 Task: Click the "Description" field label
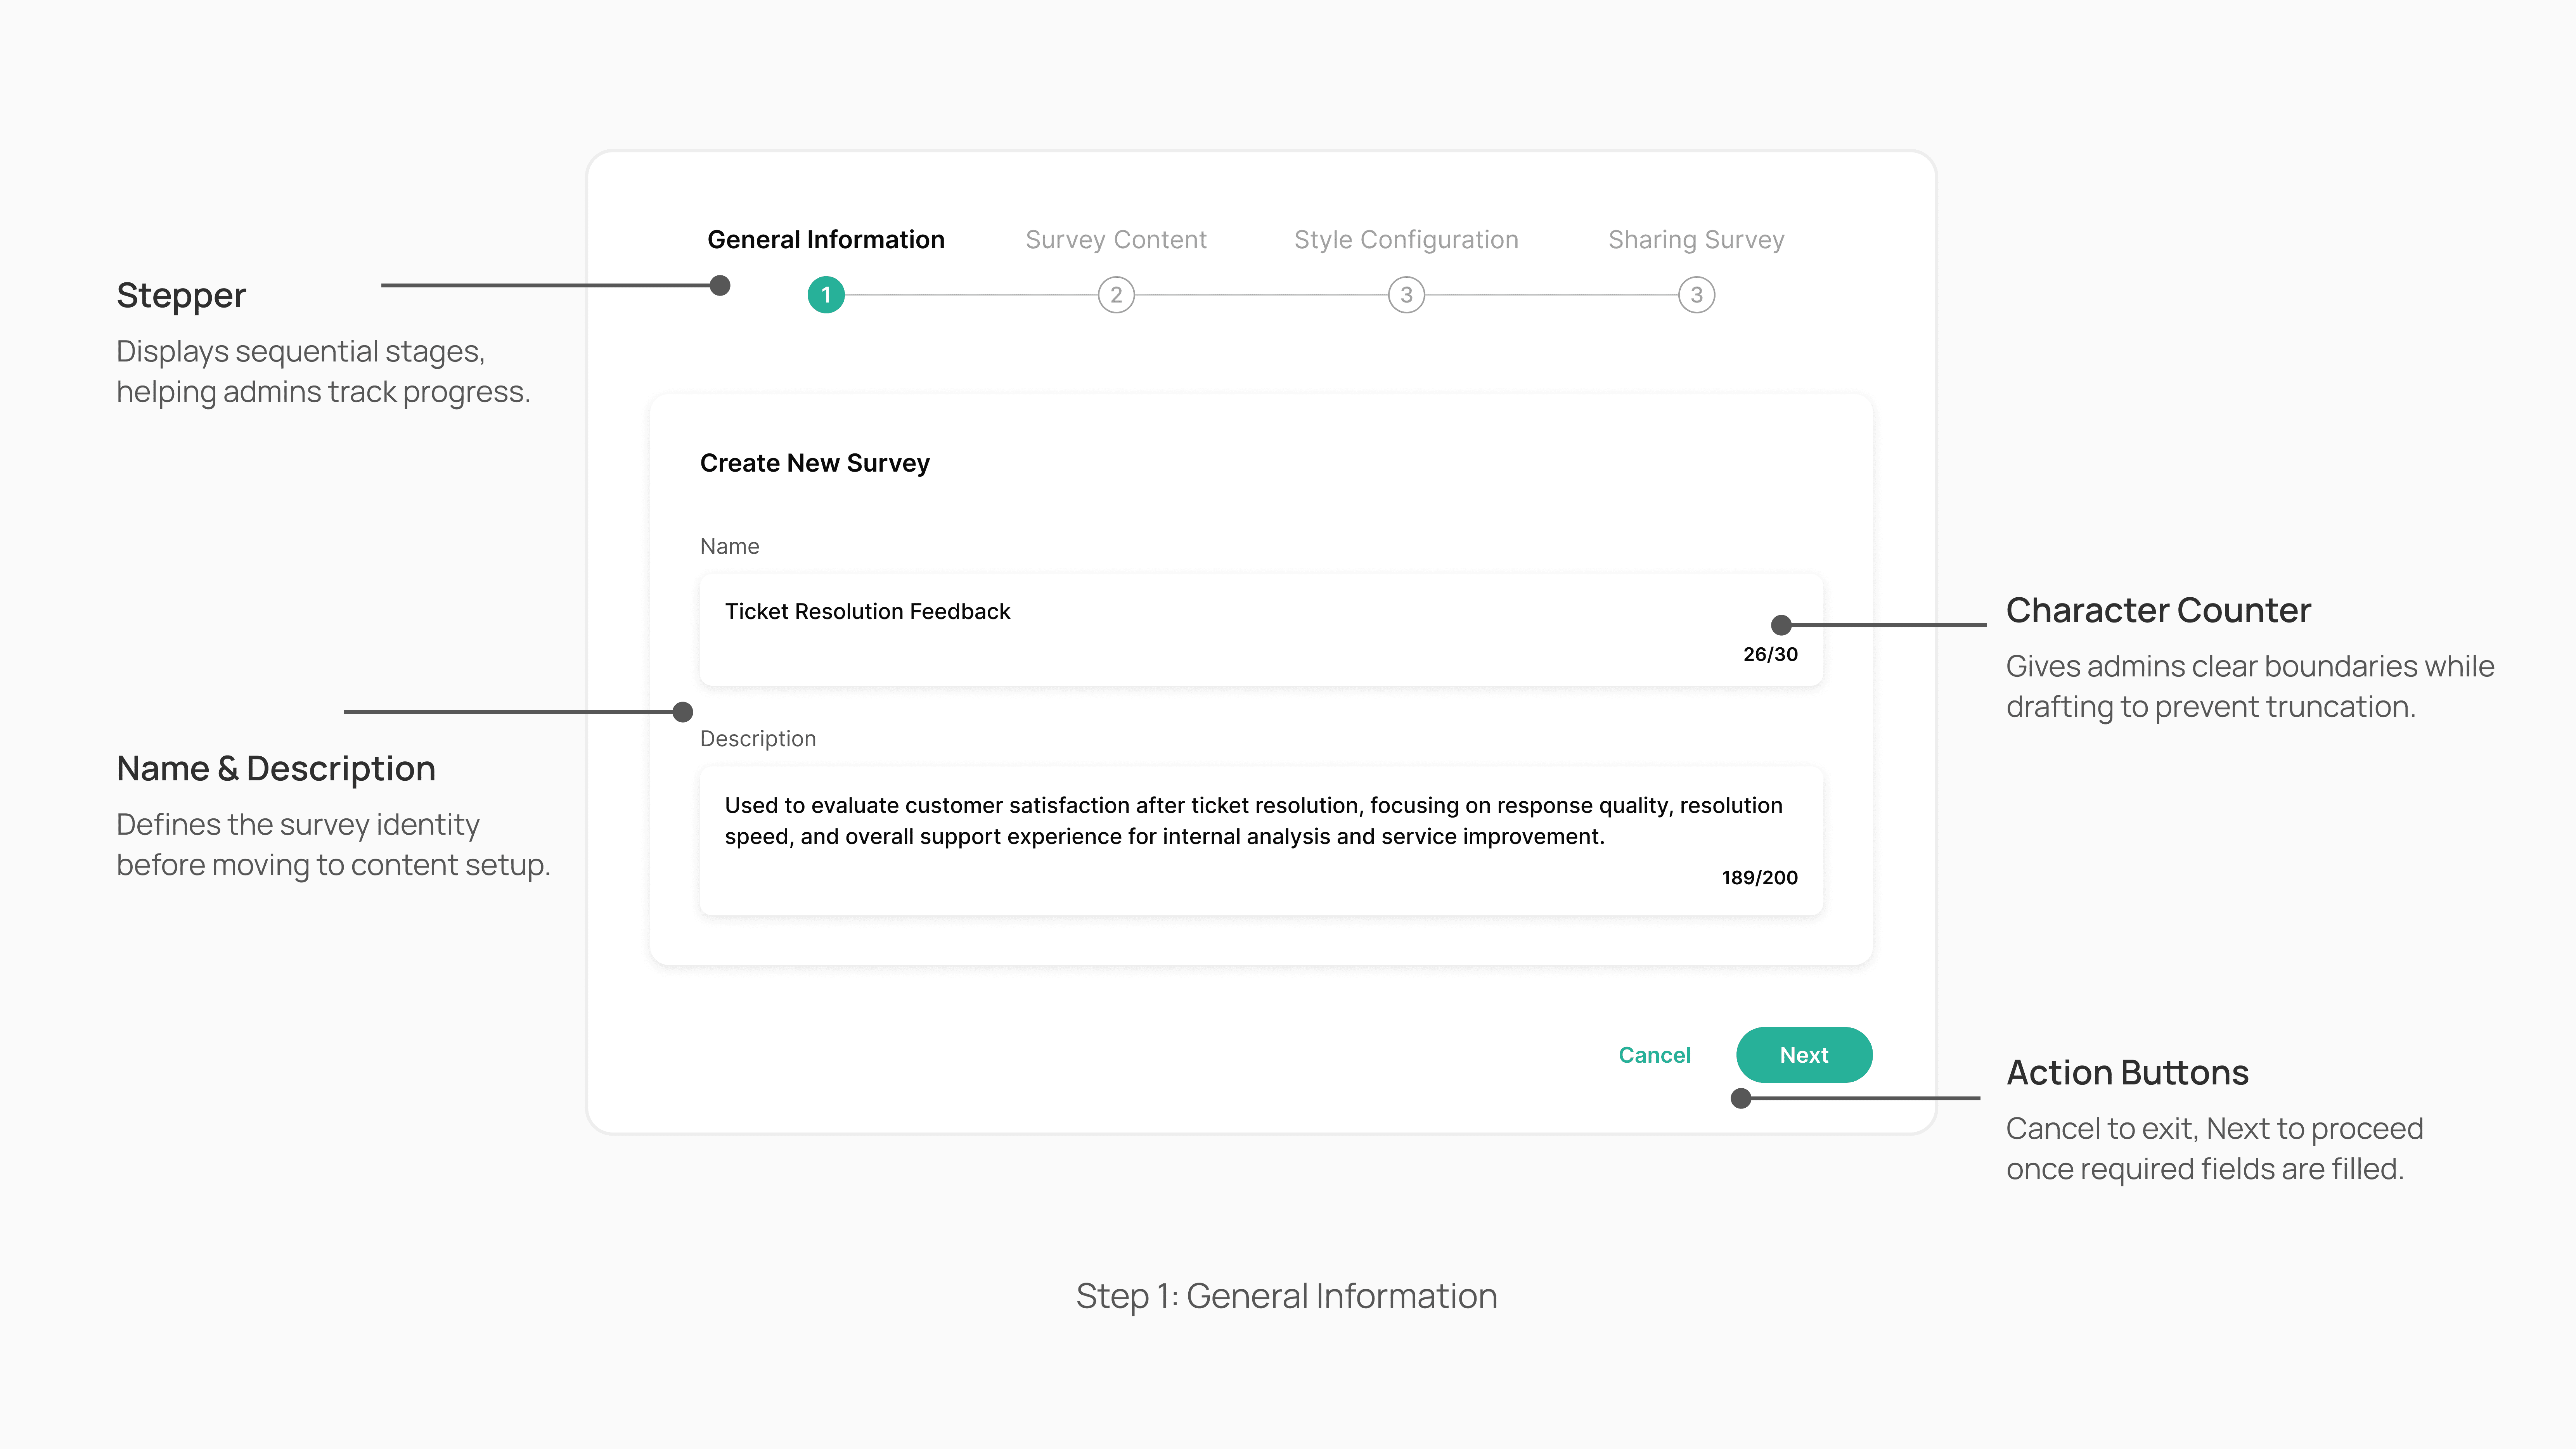pyautogui.click(x=758, y=739)
